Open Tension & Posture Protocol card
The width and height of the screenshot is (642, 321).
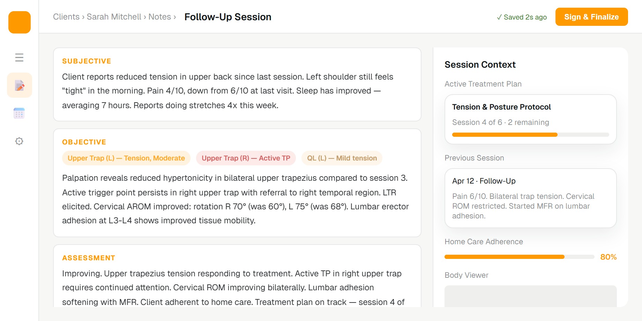pos(530,119)
